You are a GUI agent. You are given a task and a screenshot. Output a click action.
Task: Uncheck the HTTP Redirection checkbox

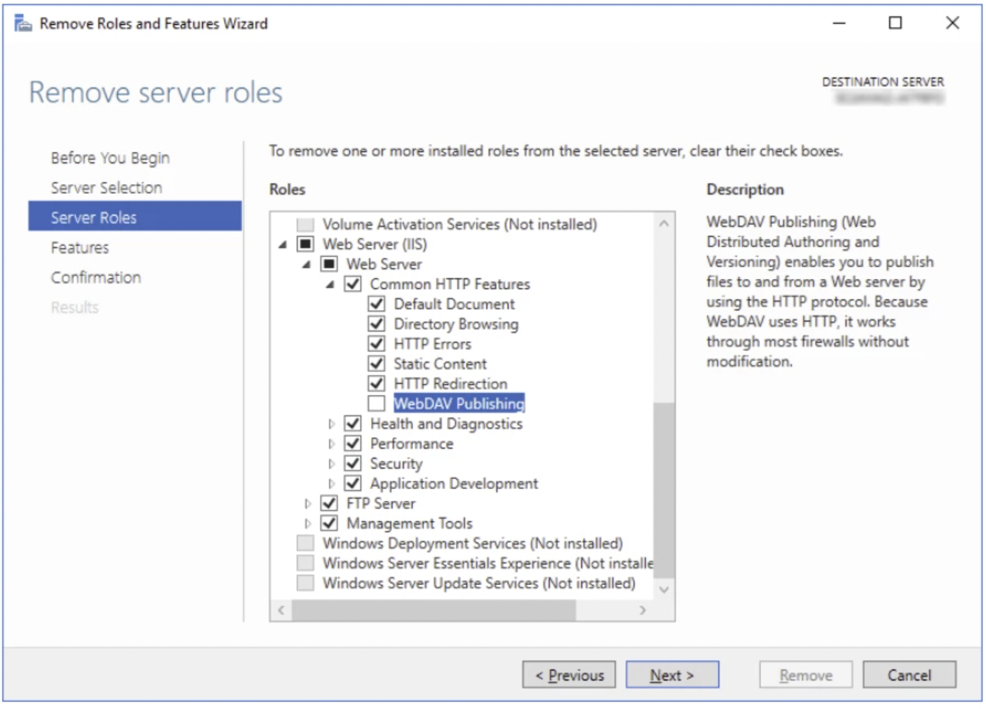pos(376,383)
